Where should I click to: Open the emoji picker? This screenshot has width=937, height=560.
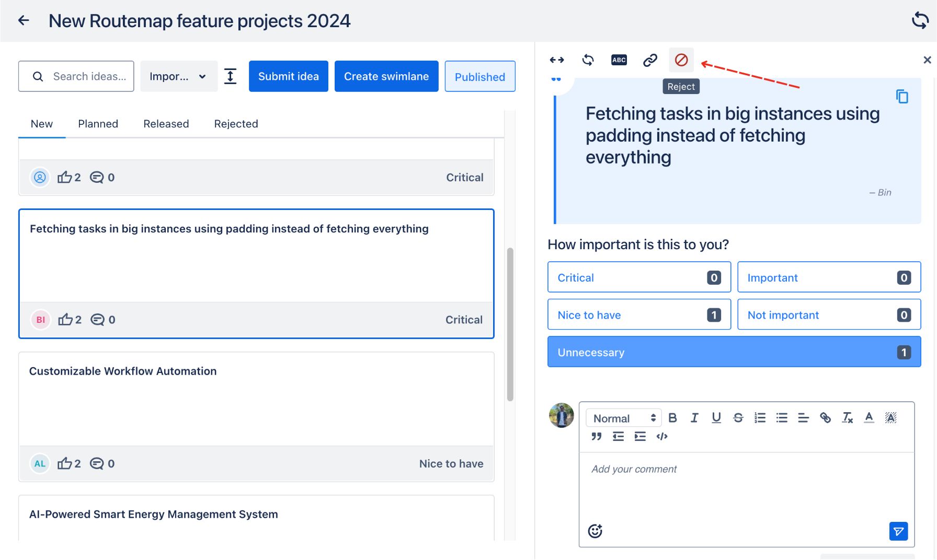tap(595, 531)
